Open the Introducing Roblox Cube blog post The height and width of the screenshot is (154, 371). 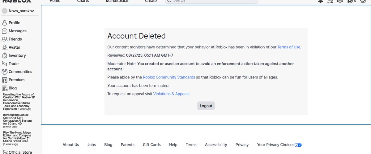18,121
